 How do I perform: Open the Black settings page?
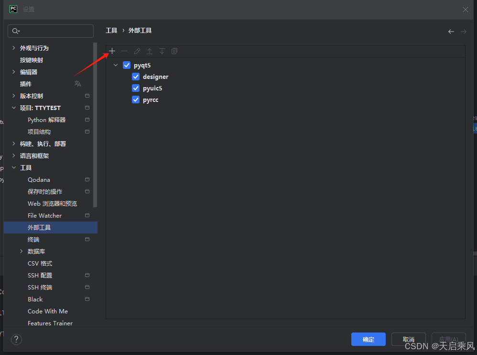point(35,300)
